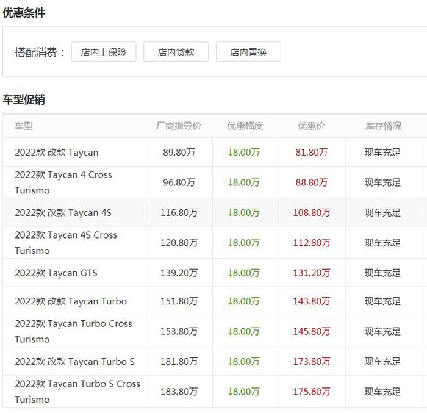The width and height of the screenshot is (427, 413).
Task: Choose the 店内置换 condition button
Action: click(x=248, y=52)
